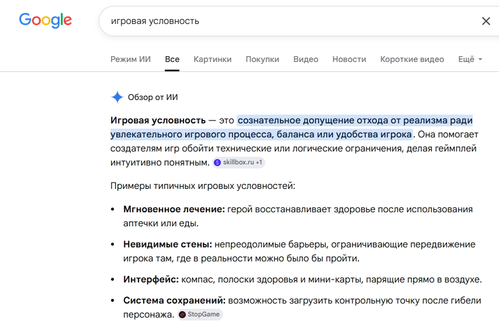Viewport: 499px width, 324px height.
Task: Click the Google logo
Action: [x=45, y=20]
